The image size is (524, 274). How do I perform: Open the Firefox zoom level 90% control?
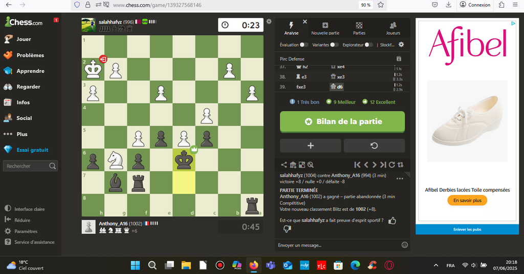[366, 5]
